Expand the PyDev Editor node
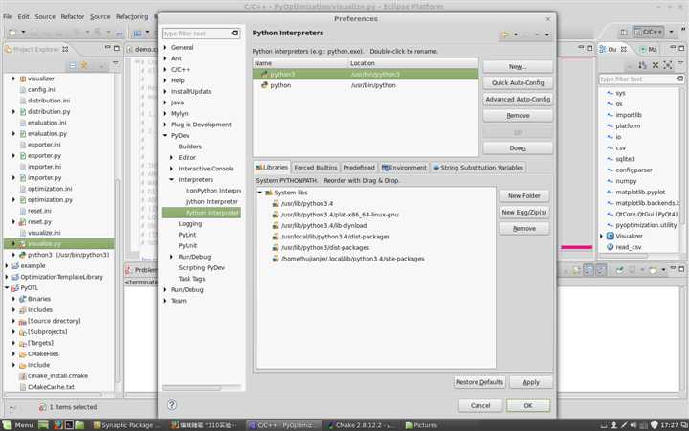This screenshot has width=689, height=431. pos(172,157)
